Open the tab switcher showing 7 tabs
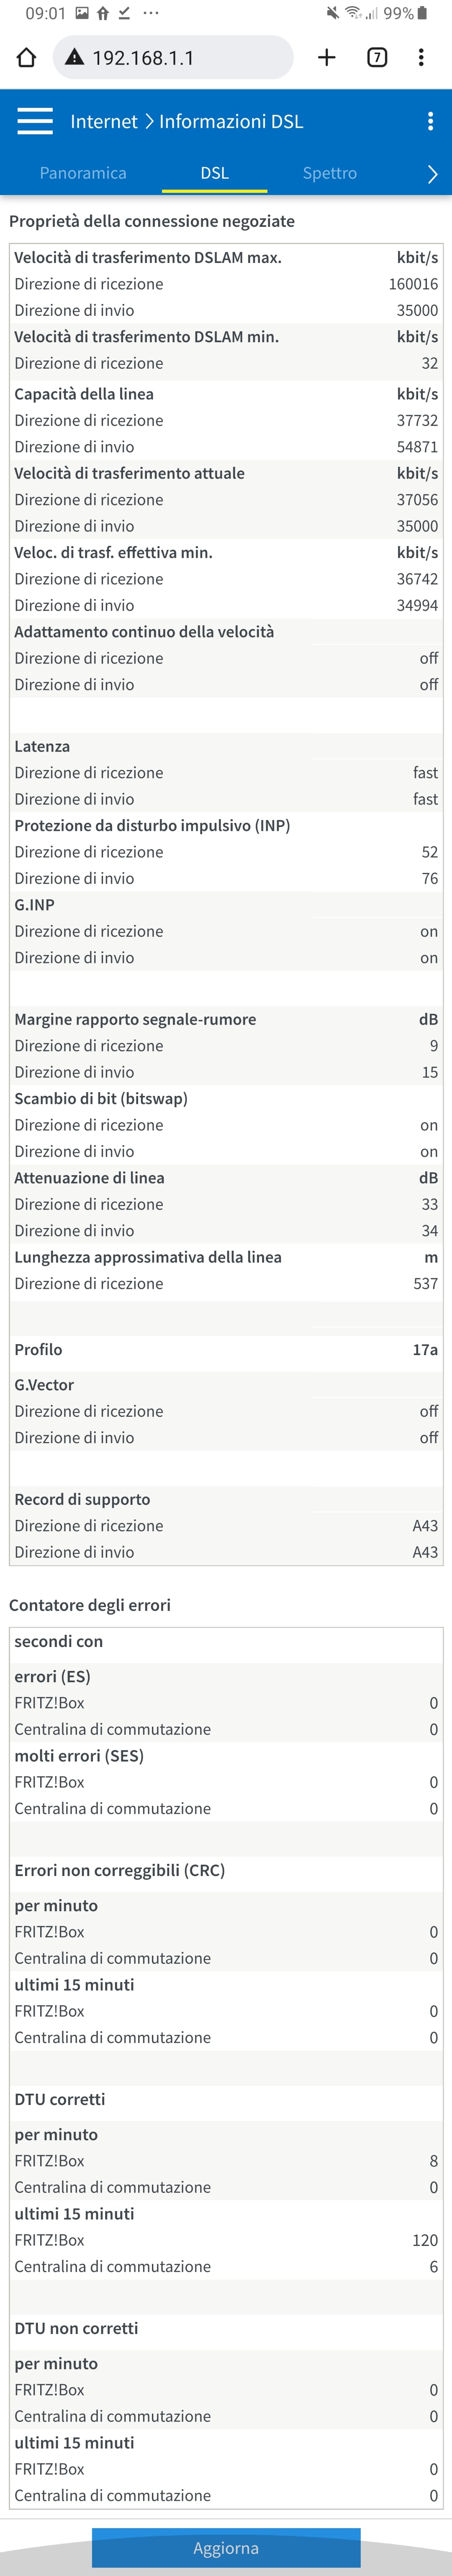Image resolution: width=452 pixels, height=2576 pixels. [x=377, y=57]
